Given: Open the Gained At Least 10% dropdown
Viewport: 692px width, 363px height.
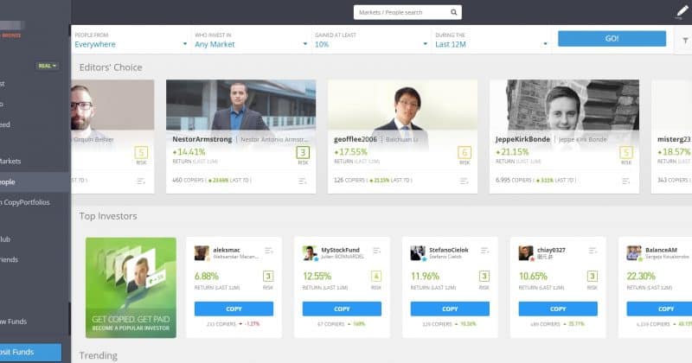Looking at the screenshot, I should coord(371,40).
